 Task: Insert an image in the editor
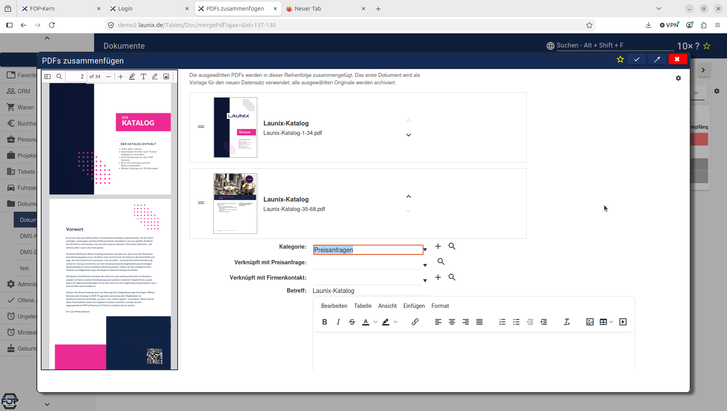point(590,322)
